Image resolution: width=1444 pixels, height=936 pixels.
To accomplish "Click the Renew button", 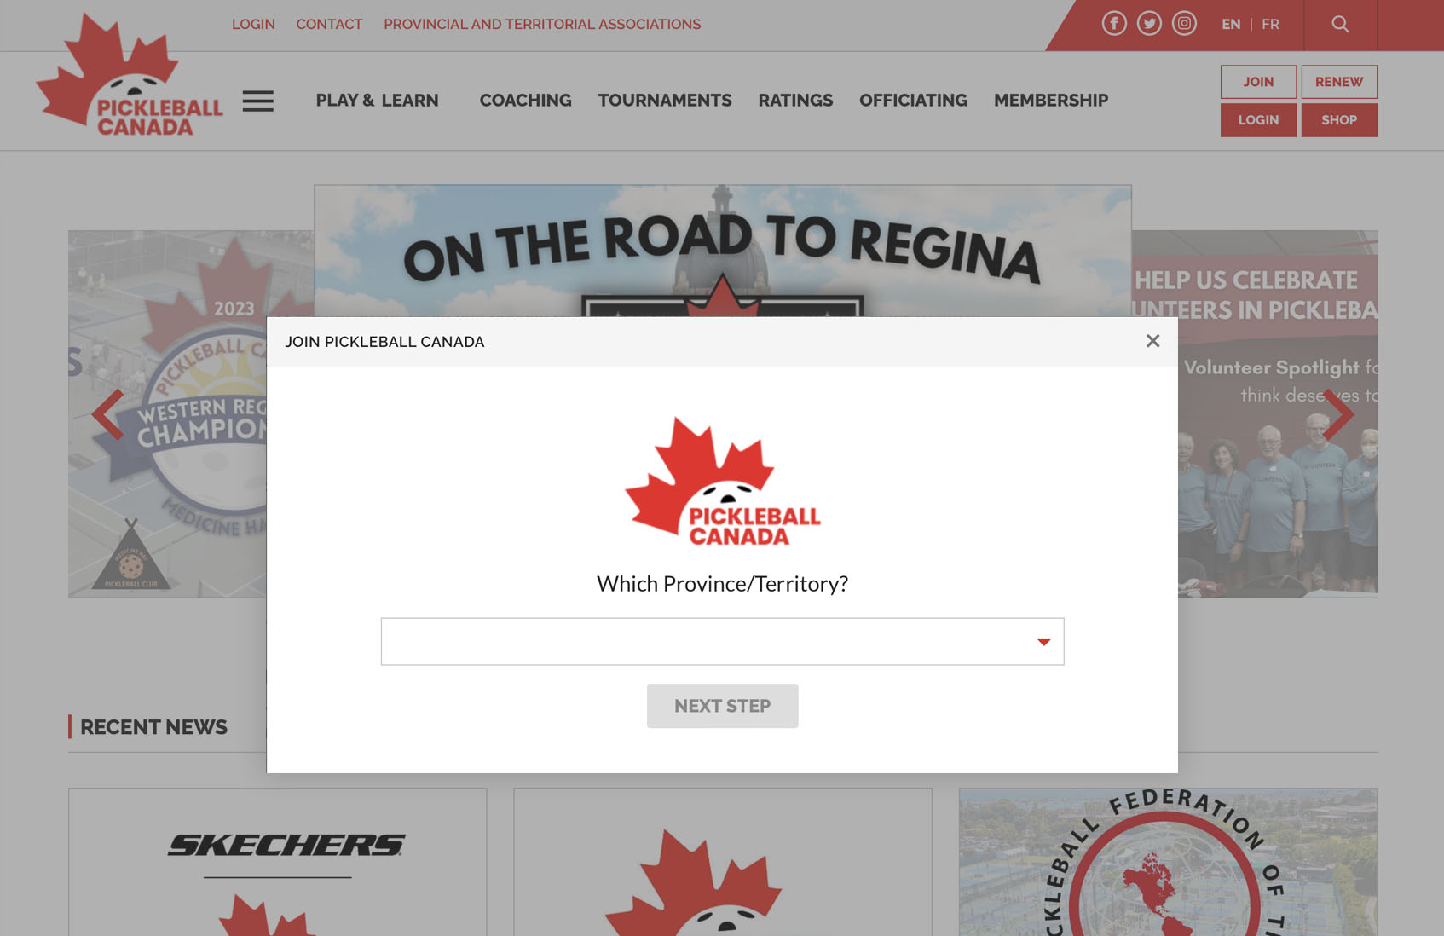I will tap(1338, 82).
